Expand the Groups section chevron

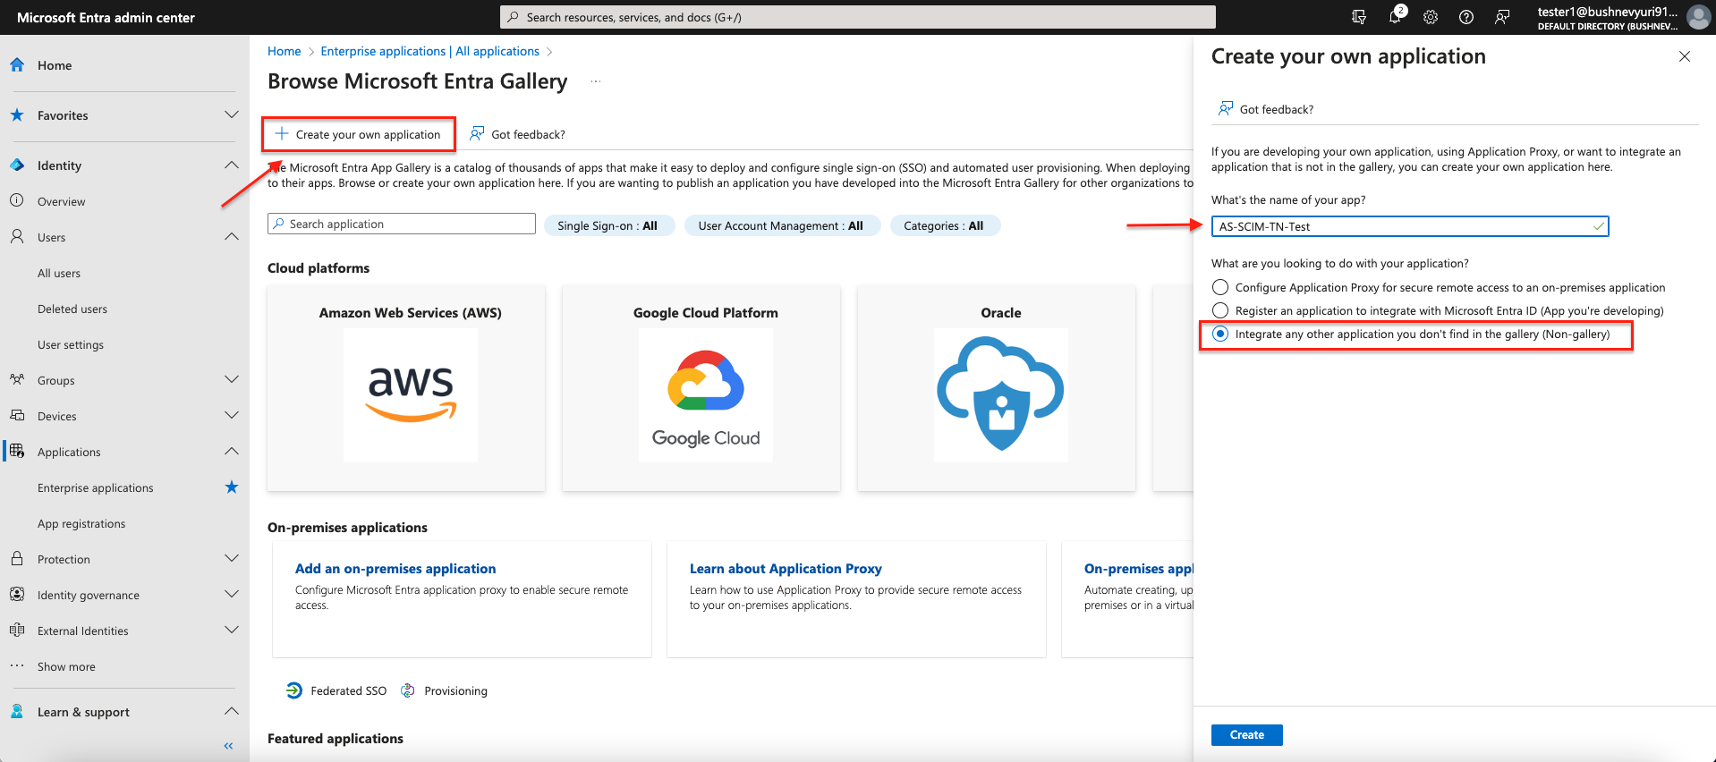[232, 379]
